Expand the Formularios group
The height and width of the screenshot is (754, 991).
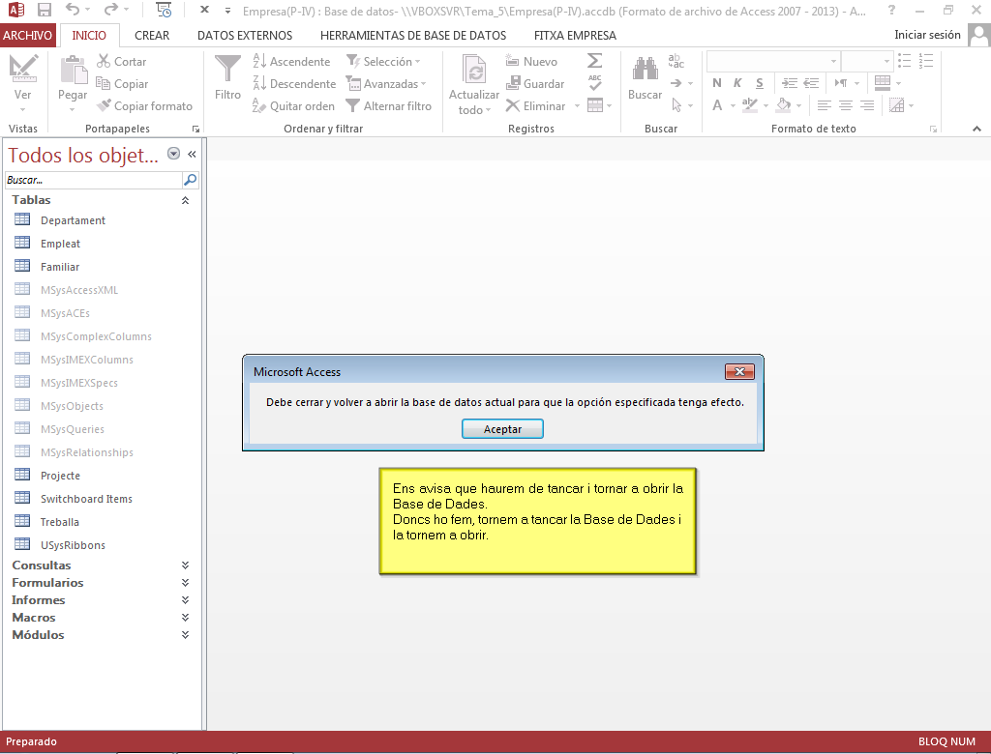185,582
